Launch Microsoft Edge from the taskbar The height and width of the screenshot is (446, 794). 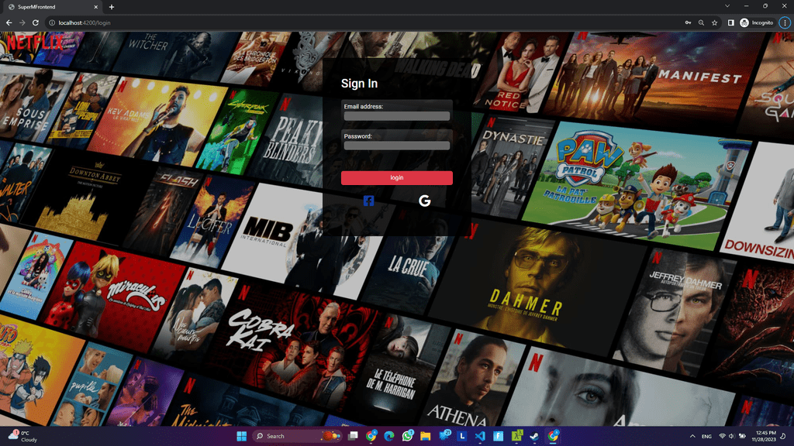pos(389,436)
